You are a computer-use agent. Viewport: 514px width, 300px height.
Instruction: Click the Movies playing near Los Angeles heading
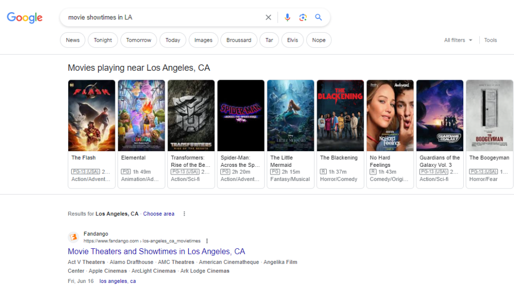tap(139, 68)
